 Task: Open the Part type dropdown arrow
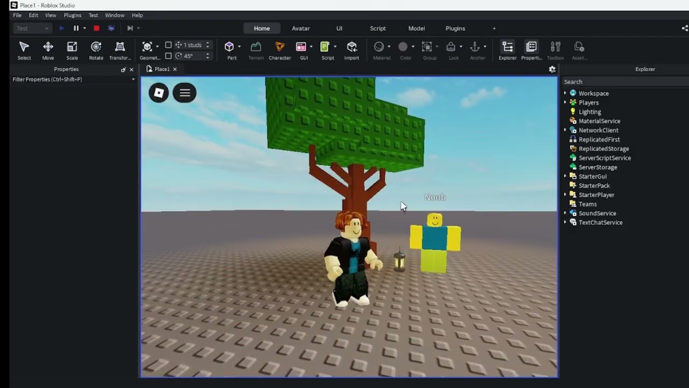click(239, 47)
